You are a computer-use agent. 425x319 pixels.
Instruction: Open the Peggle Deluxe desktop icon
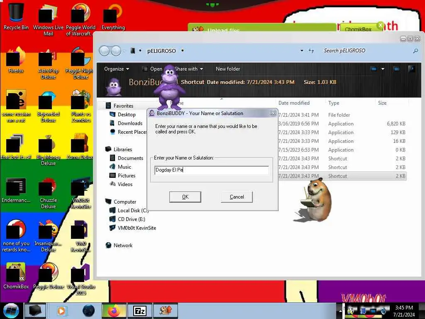48,276
